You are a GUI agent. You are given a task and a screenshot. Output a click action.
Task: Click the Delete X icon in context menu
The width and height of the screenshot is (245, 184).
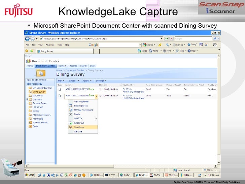coord(71,114)
